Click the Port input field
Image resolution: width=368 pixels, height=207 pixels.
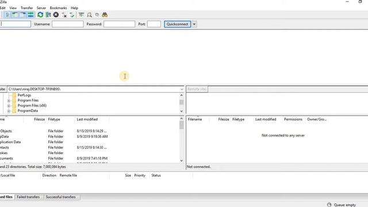click(154, 24)
